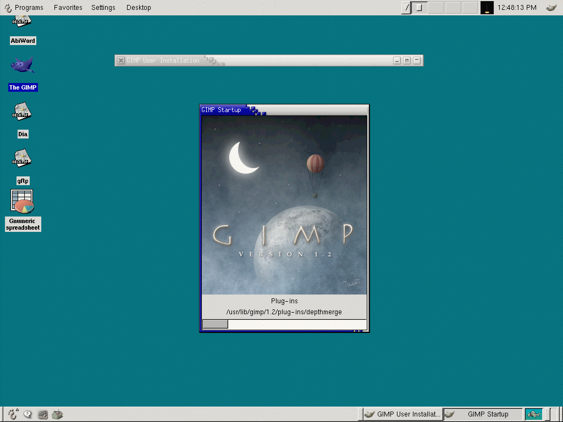Click the AbiWord launcher icon above its label
This screenshot has height=422, width=563.
(22, 21)
